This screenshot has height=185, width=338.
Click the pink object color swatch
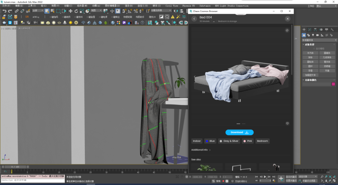click(x=333, y=84)
